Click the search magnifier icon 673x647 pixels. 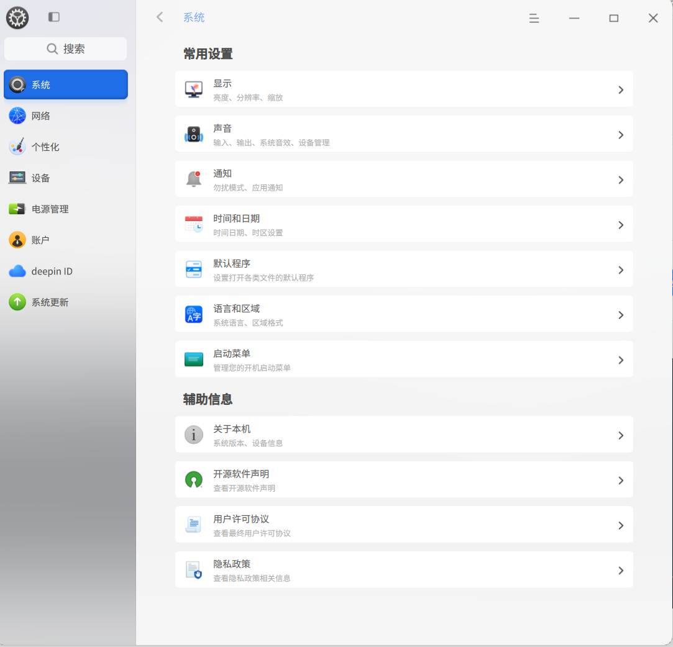point(52,49)
